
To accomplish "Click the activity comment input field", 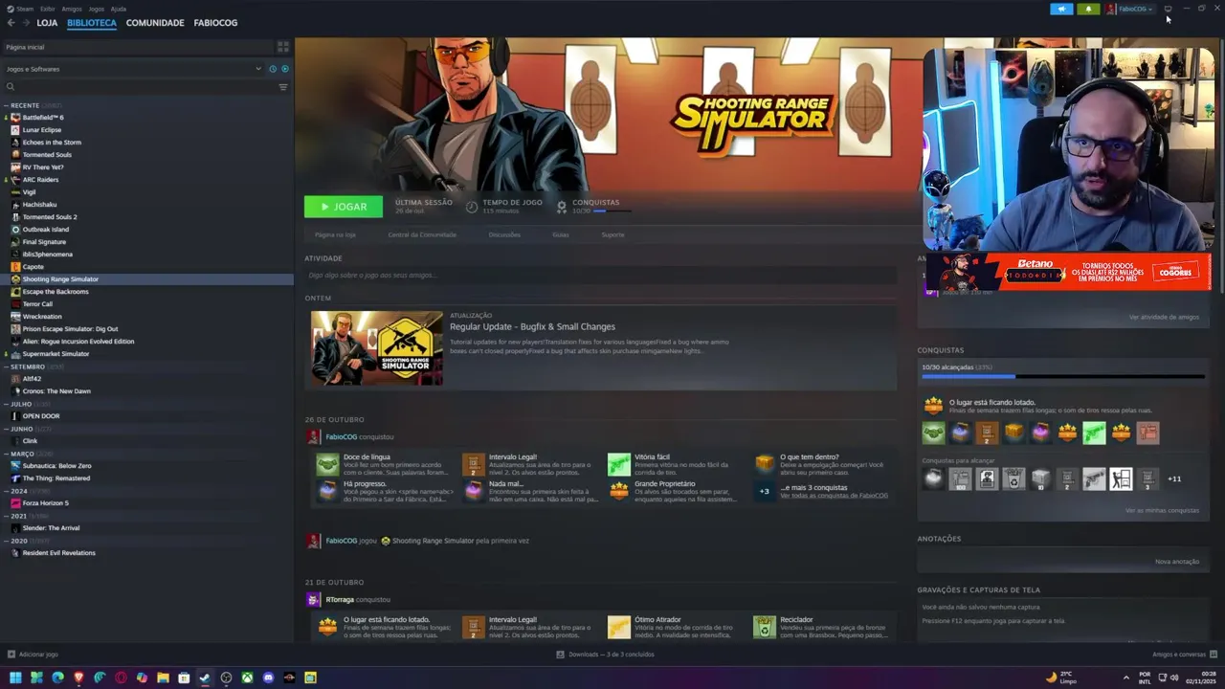I will (x=600, y=275).
